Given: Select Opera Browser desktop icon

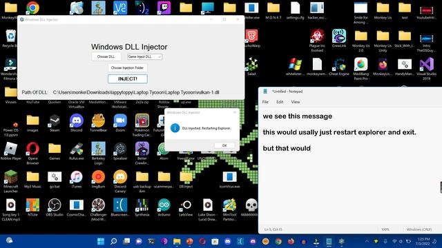Looking at the screenshot, I should click(32, 153).
